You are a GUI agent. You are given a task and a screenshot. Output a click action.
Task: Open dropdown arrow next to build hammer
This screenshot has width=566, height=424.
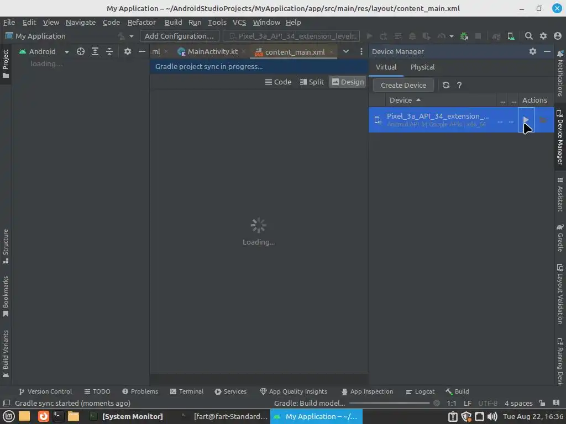pos(132,36)
